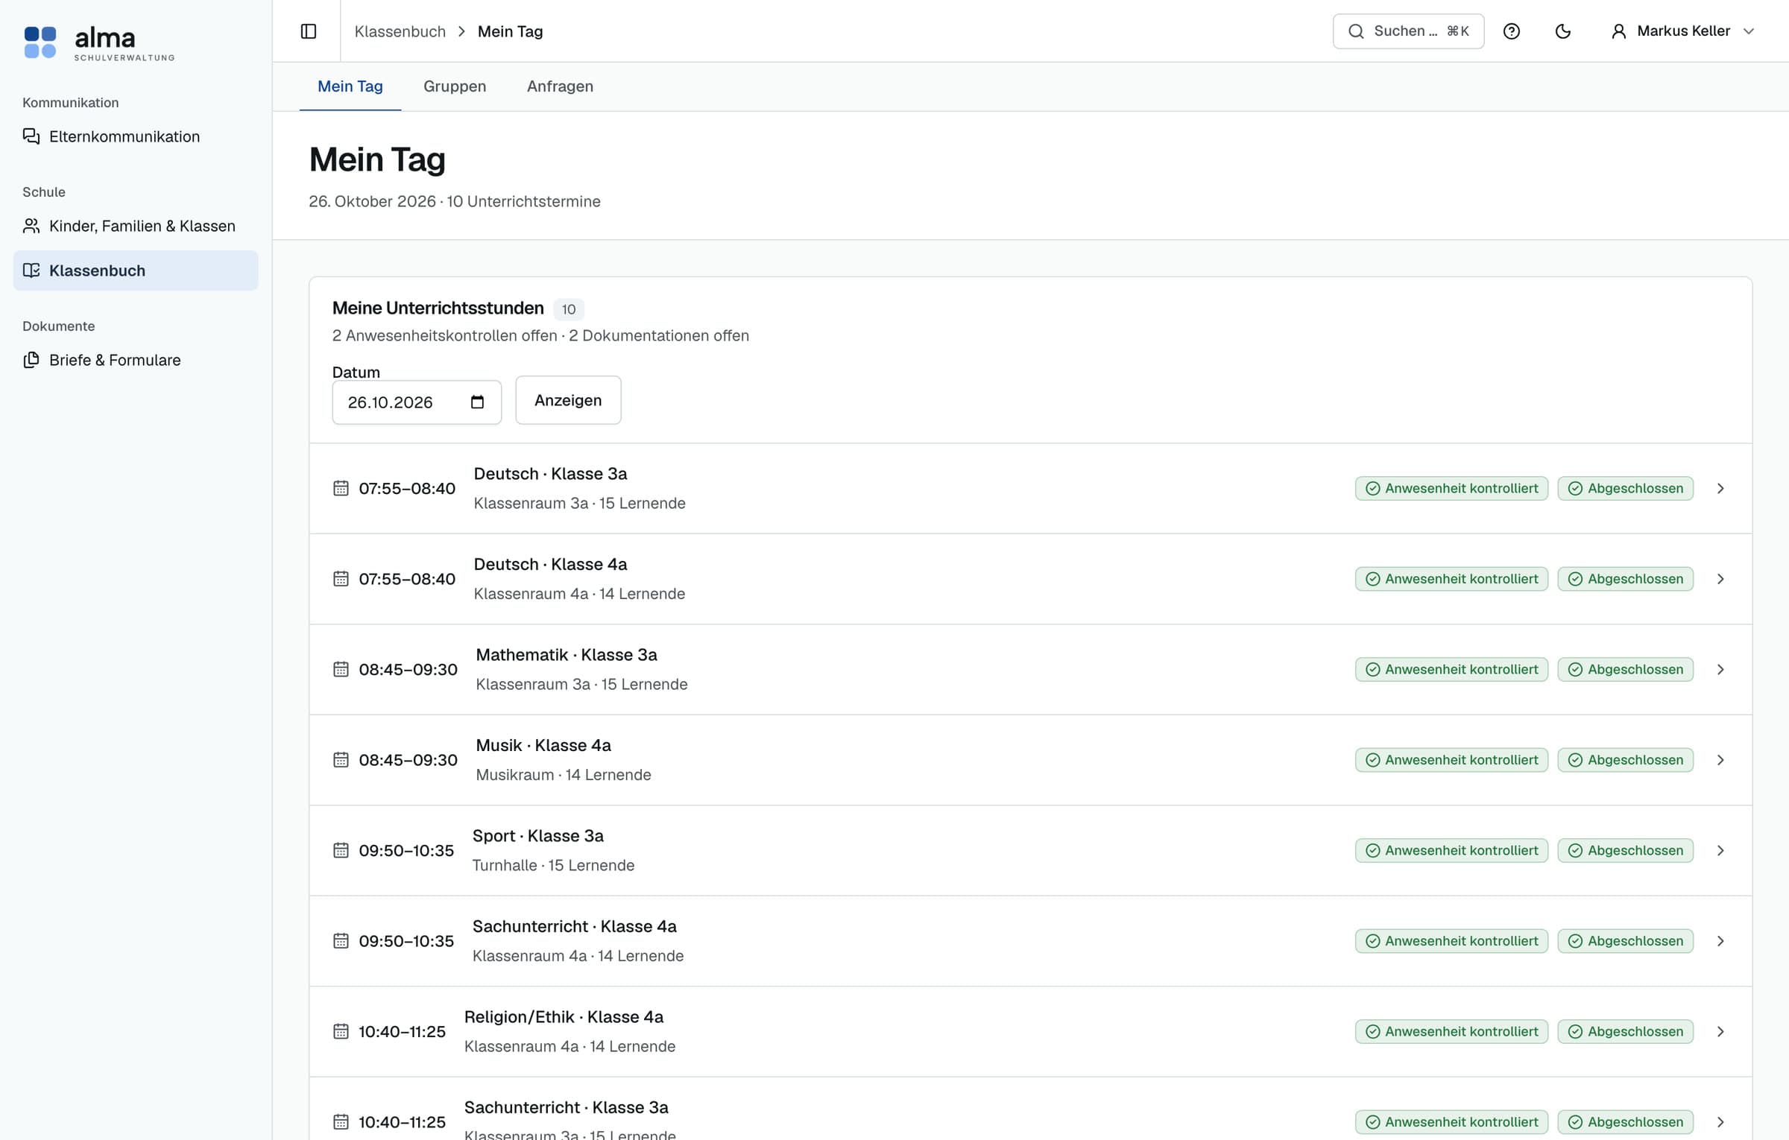Select Sachunterricht · Klasse 3a lesson title
The width and height of the screenshot is (1789, 1140).
[566, 1107]
